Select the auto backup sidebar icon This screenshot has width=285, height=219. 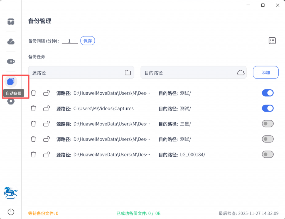pyautogui.click(x=11, y=81)
